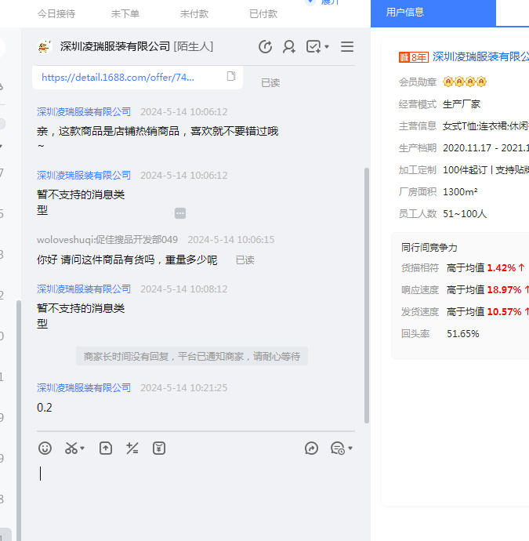529x541 pixels.
Task: Click the circular clock icon in chat header
Action: pyautogui.click(x=266, y=47)
